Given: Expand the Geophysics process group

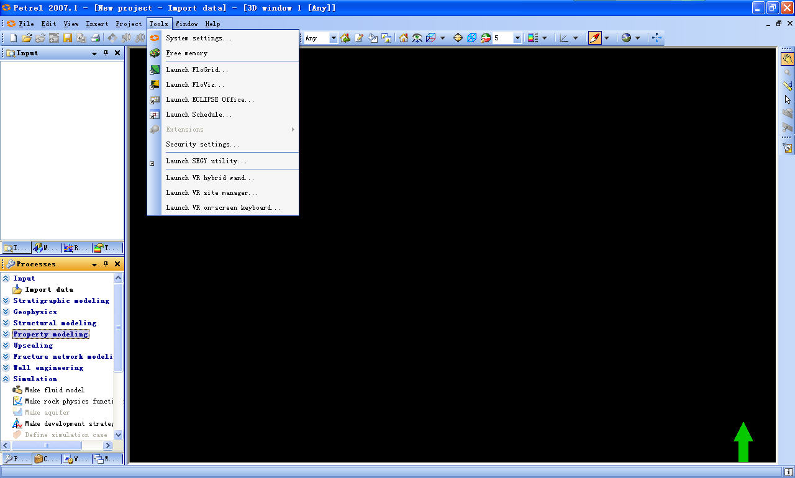Looking at the screenshot, I should pyautogui.click(x=6, y=312).
